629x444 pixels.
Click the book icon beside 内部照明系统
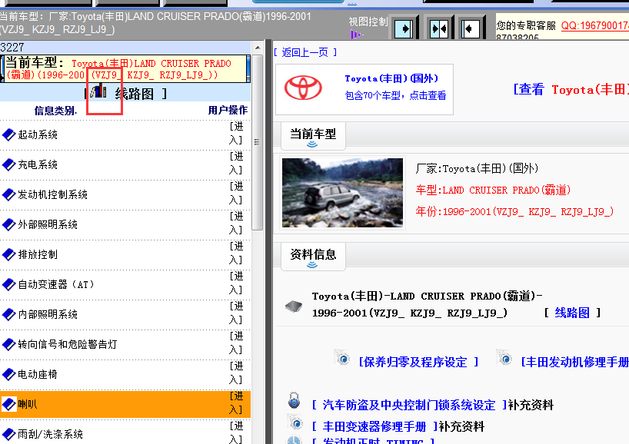pyautogui.click(x=8, y=315)
